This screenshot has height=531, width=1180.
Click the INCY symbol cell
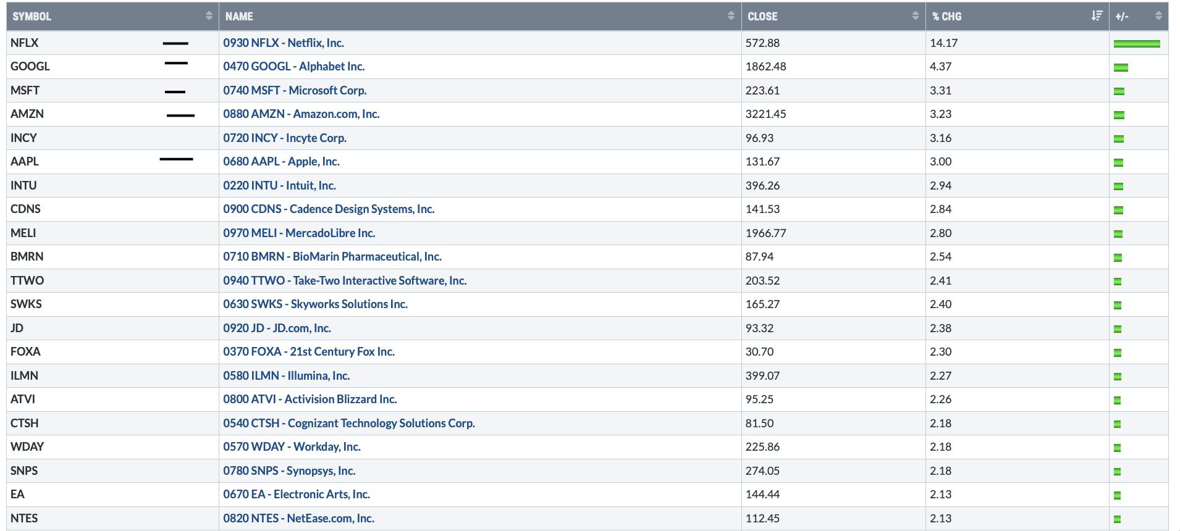click(x=24, y=138)
